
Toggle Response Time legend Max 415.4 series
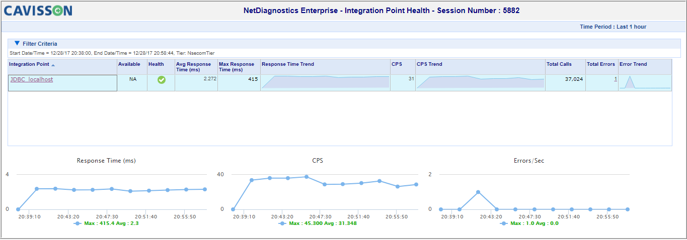[106, 223]
